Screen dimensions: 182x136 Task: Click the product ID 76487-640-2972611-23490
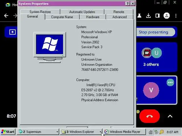(x=100, y=70)
